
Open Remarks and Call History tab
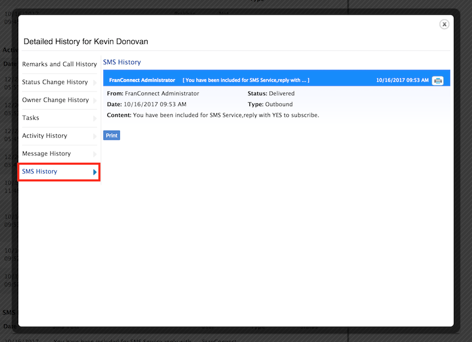click(59, 64)
